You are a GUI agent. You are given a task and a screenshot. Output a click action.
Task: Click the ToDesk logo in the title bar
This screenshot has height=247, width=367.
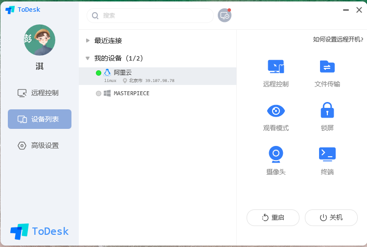coord(23,10)
